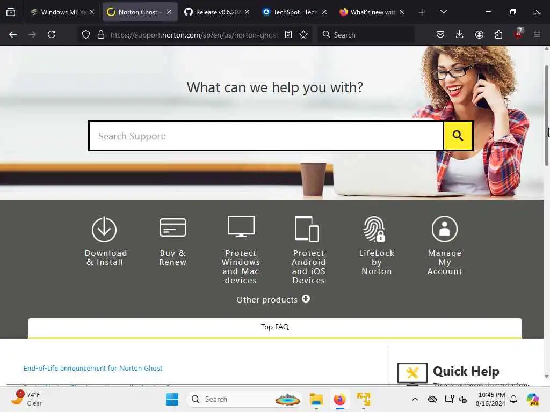
Task: Open the Downloads panel
Action: click(x=460, y=34)
